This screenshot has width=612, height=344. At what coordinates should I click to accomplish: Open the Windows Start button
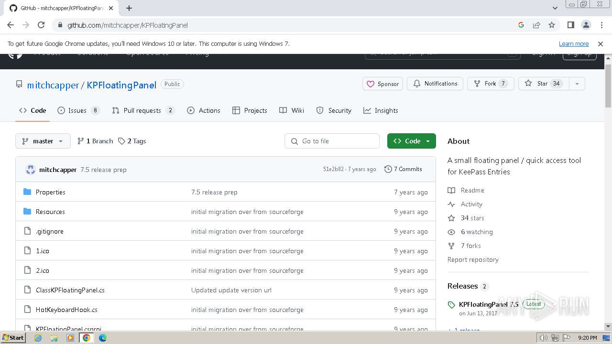13,338
